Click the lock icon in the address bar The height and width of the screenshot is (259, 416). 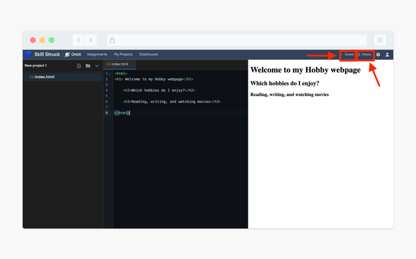pyautogui.click(x=112, y=40)
